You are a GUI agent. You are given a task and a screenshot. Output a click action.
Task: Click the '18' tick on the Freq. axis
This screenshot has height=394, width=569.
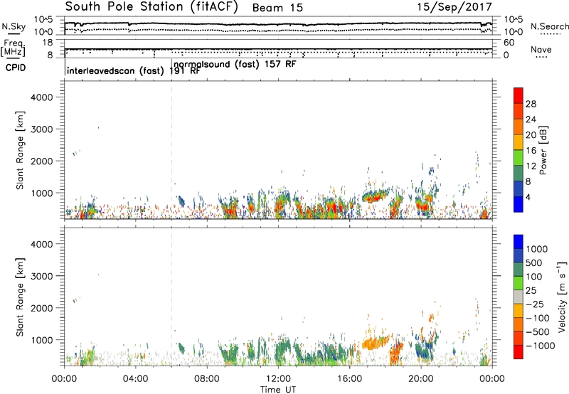click(x=48, y=43)
